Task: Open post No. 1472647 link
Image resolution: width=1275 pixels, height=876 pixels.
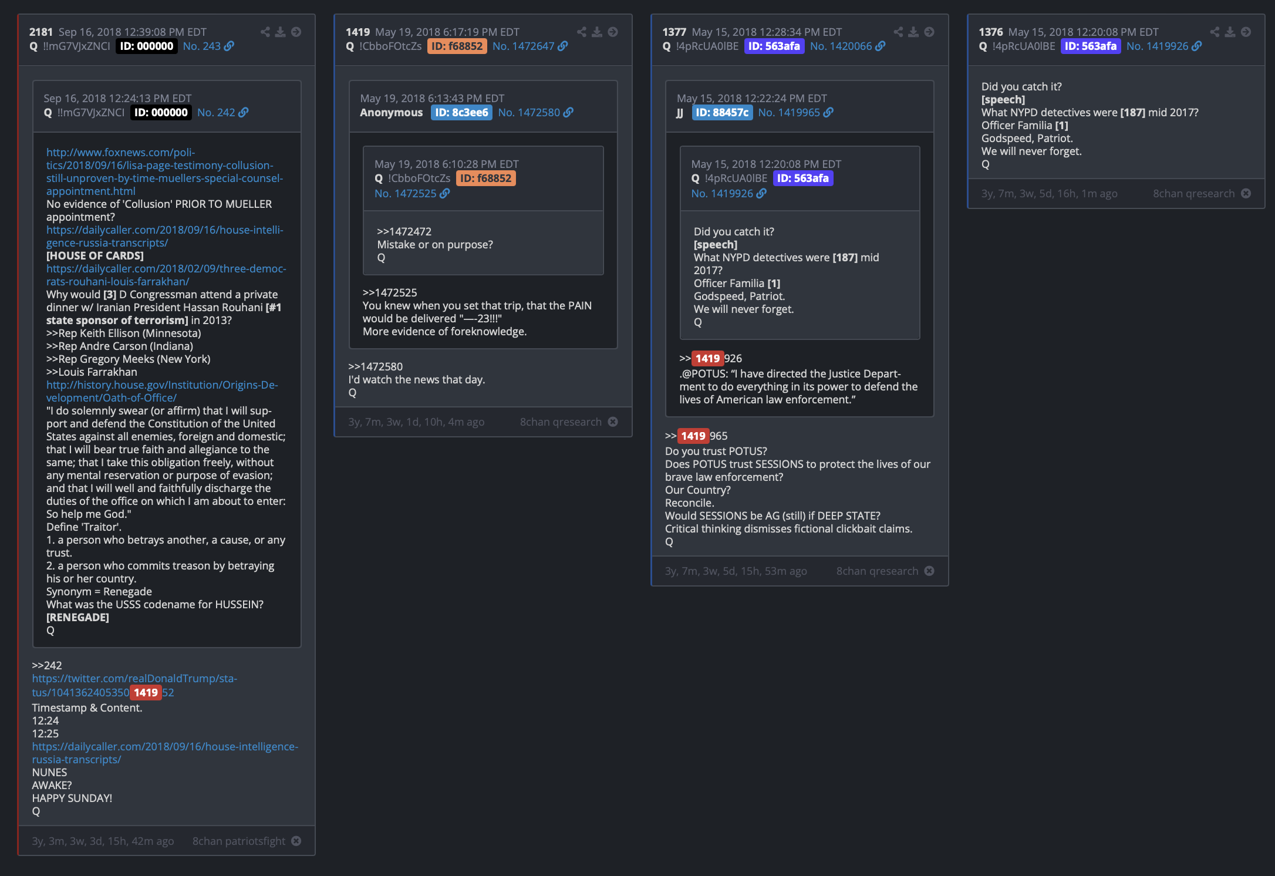Action: [x=524, y=46]
